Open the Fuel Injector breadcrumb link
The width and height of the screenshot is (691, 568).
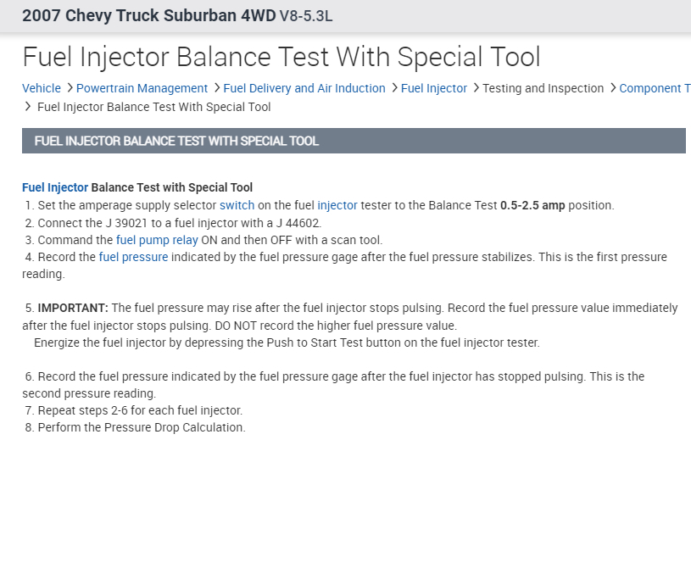point(434,88)
